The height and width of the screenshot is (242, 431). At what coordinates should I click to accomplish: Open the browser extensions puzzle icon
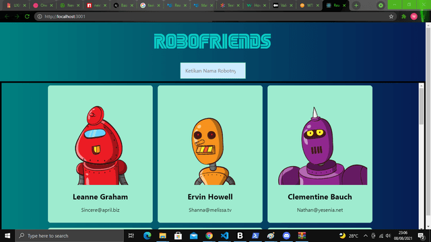(403, 16)
